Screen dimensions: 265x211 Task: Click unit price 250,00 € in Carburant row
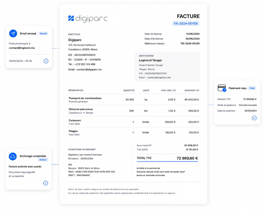pos(170,122)
